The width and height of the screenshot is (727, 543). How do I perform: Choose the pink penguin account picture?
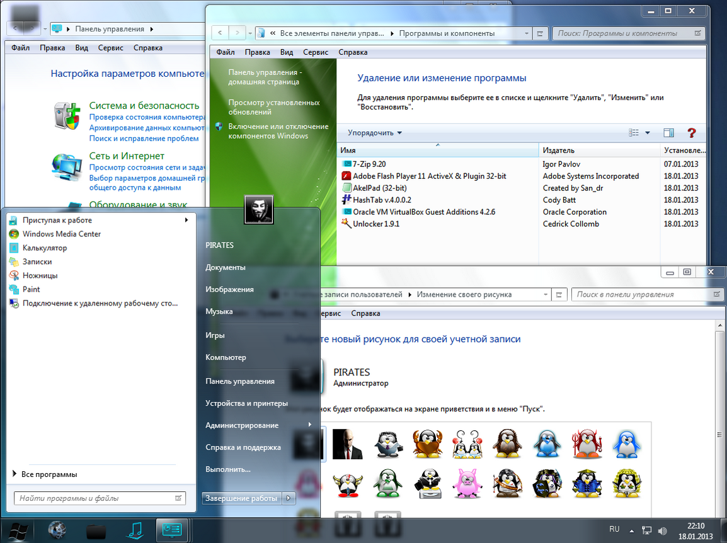pos(467,484)
